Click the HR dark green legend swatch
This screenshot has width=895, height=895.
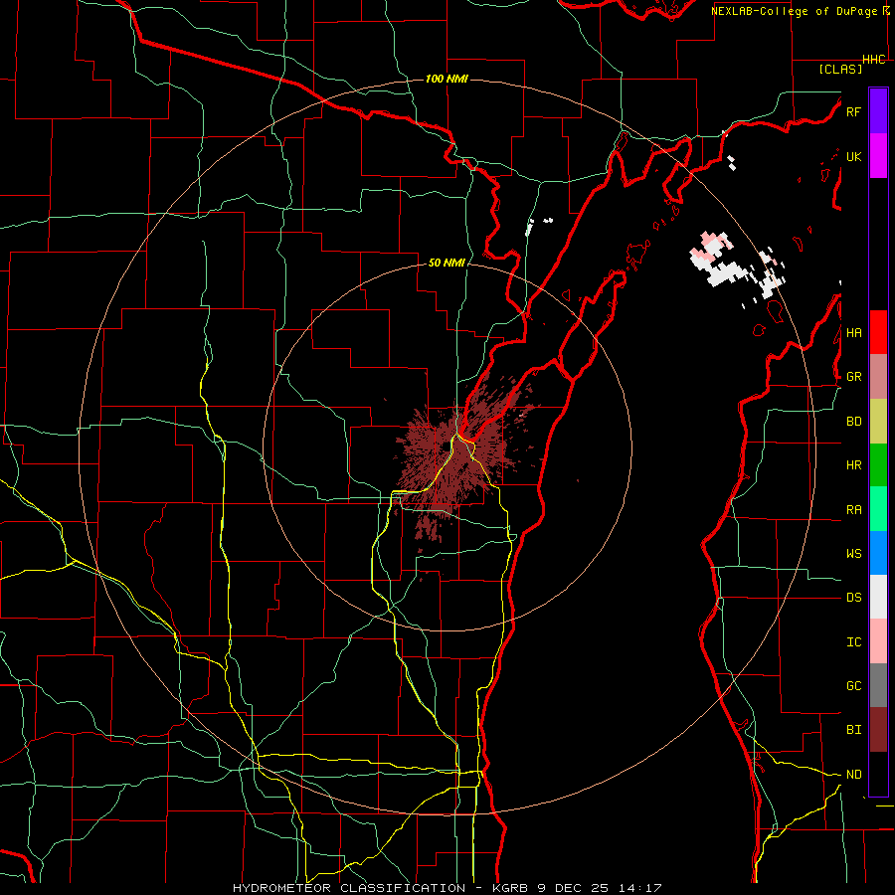878,465
